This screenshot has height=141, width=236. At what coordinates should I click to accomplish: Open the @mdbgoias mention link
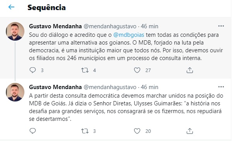coord(129,35)
